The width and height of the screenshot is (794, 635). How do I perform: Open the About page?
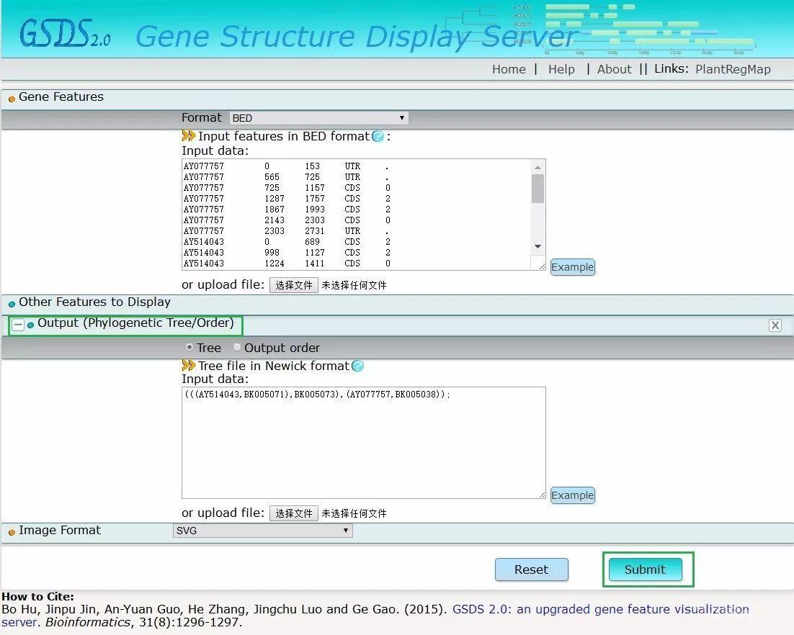pos(615,69)
